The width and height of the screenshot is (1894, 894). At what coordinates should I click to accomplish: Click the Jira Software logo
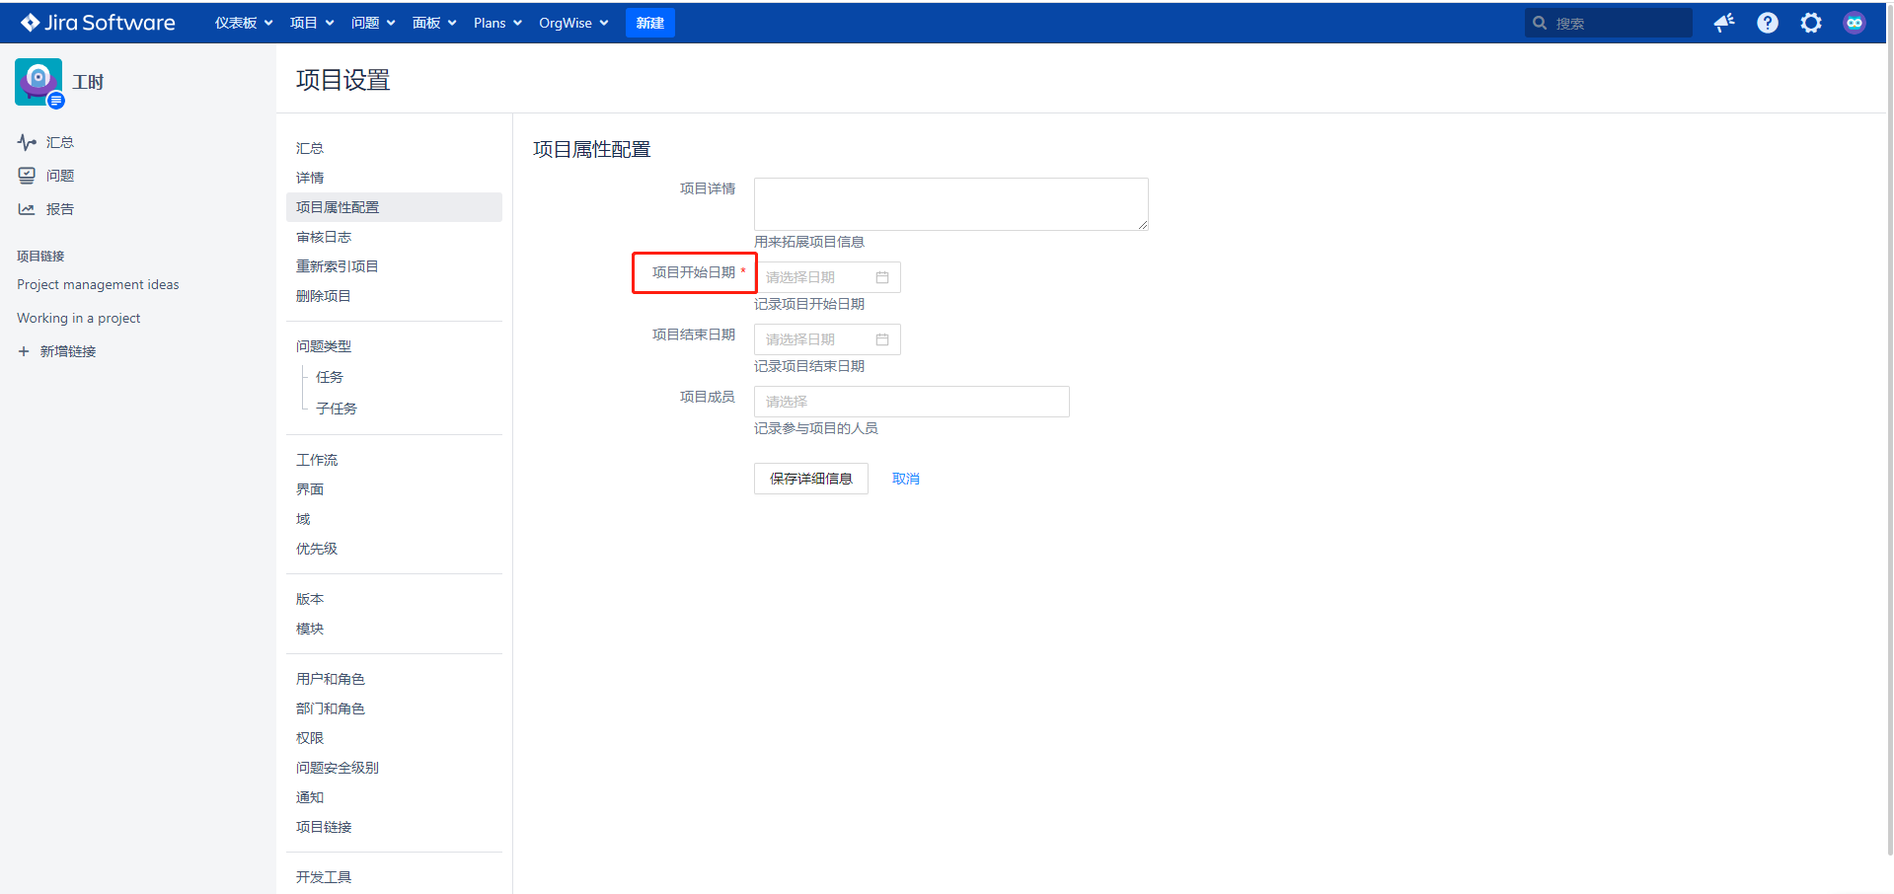click(x=98, y=23)
